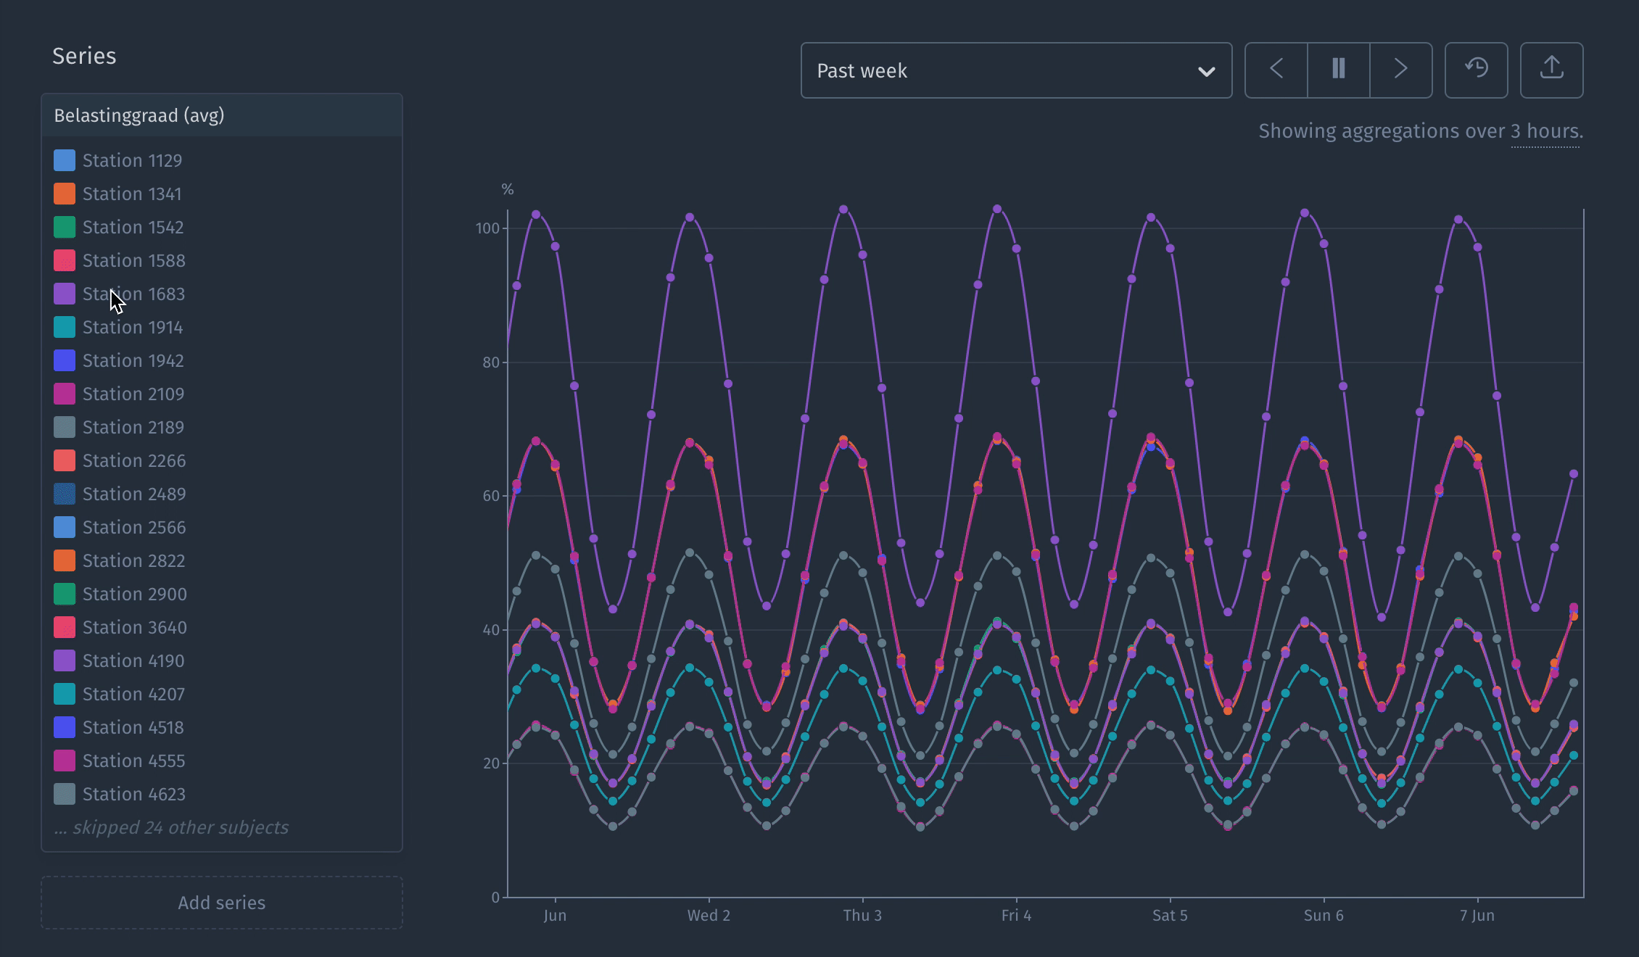
Task: Click the green Station 1542 color swatch
Action: click(x=65, y=227)
